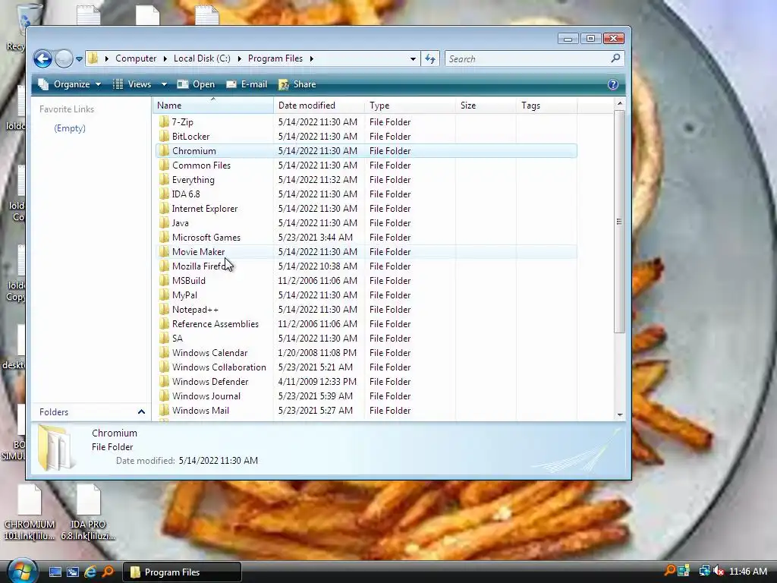Open CHROMIUM 101 desktop shortcut icon

(x=30, y=512)
